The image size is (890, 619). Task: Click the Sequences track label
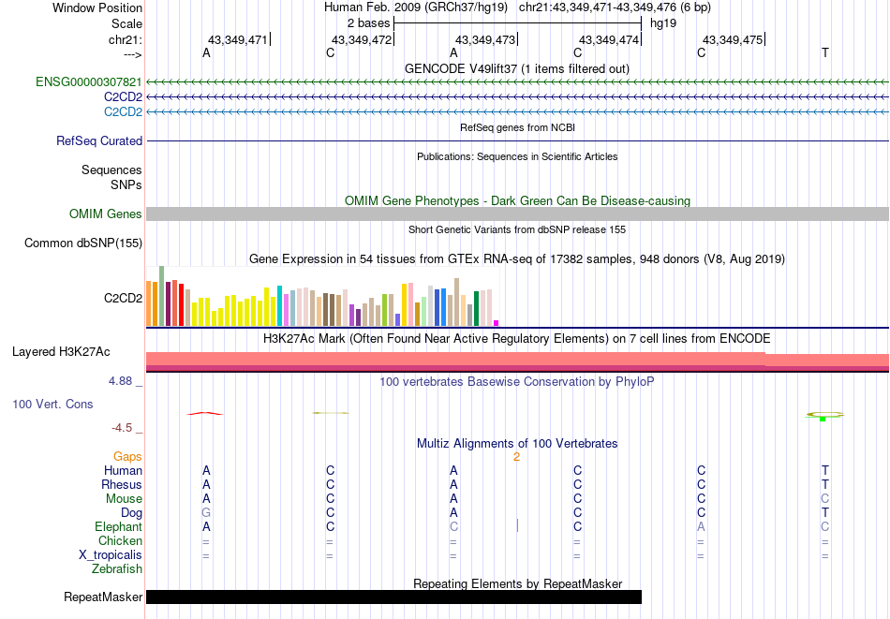coord(111,169)
